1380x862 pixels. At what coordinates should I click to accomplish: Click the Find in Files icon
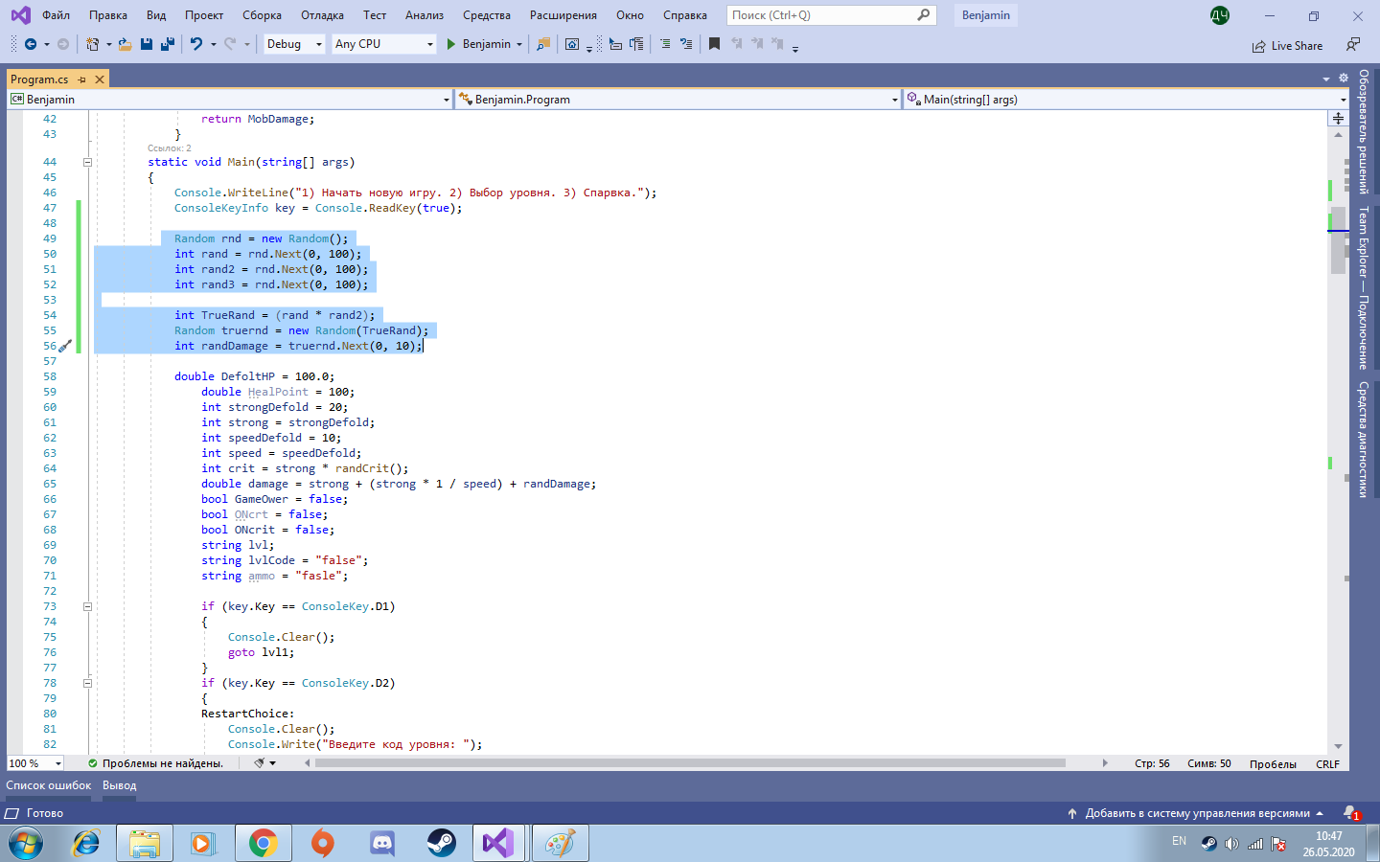543,44
